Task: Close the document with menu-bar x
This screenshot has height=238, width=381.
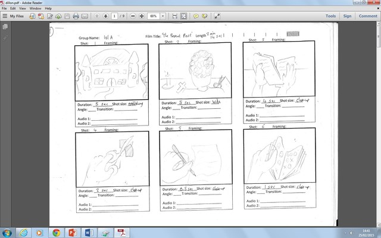Action: pyautogui.click(x=379, y=8)
